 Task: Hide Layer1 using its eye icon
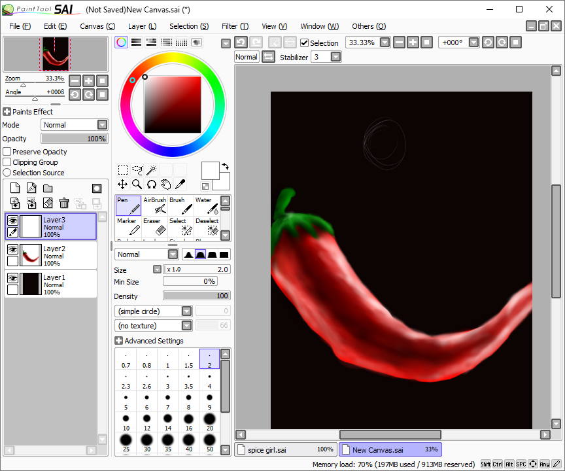[x=12, y=278]
